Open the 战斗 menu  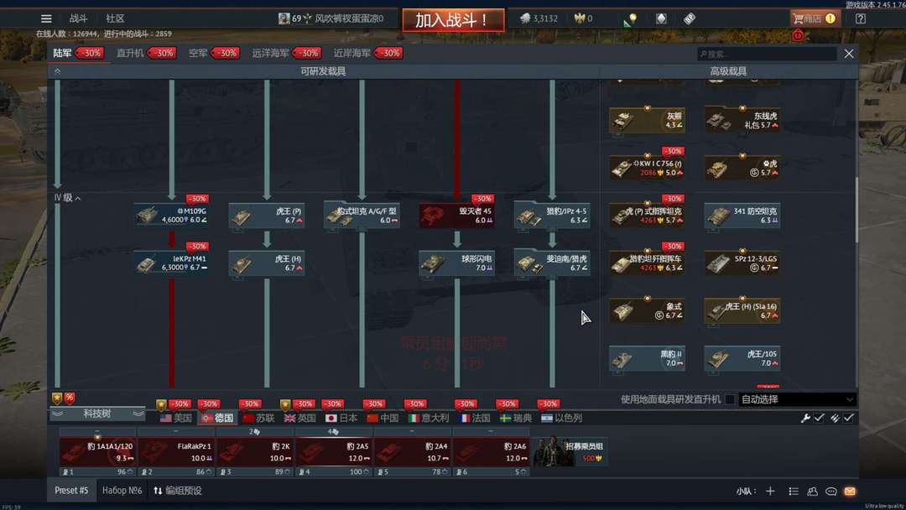78,18
